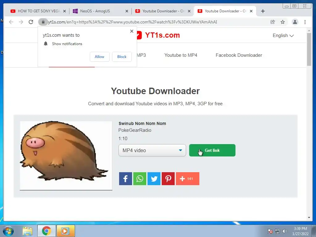The height and width of the screenshot is (237, 316).
Task: Open network status icon in tray
Action: click(277, 231)
